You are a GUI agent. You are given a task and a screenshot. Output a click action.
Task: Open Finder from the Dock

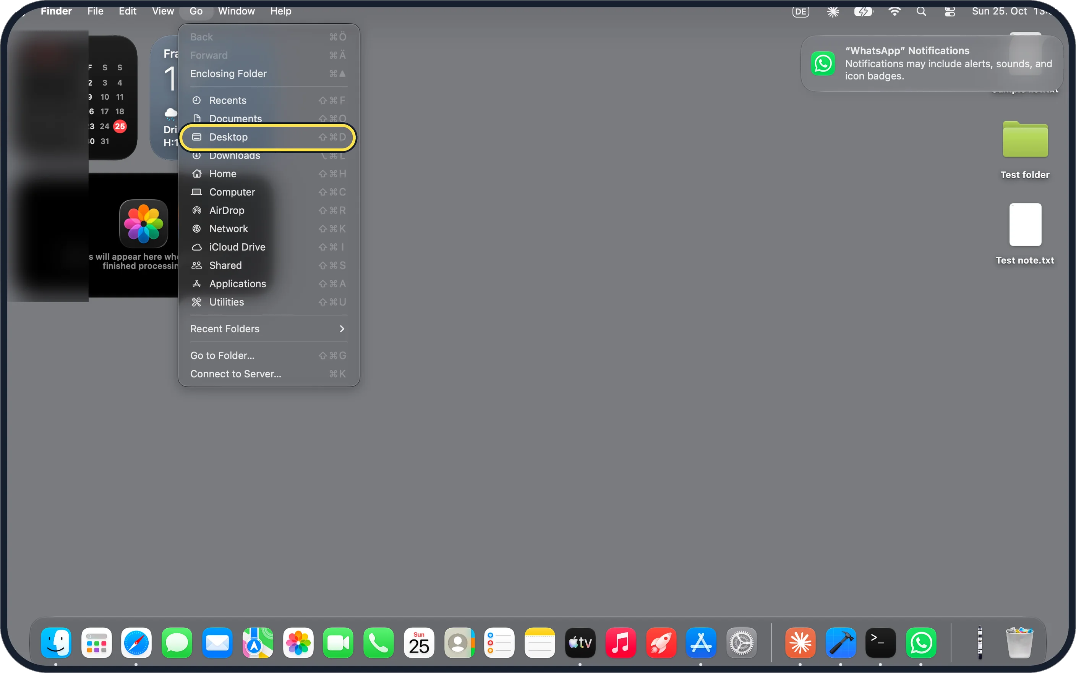[x=56, y=643]
